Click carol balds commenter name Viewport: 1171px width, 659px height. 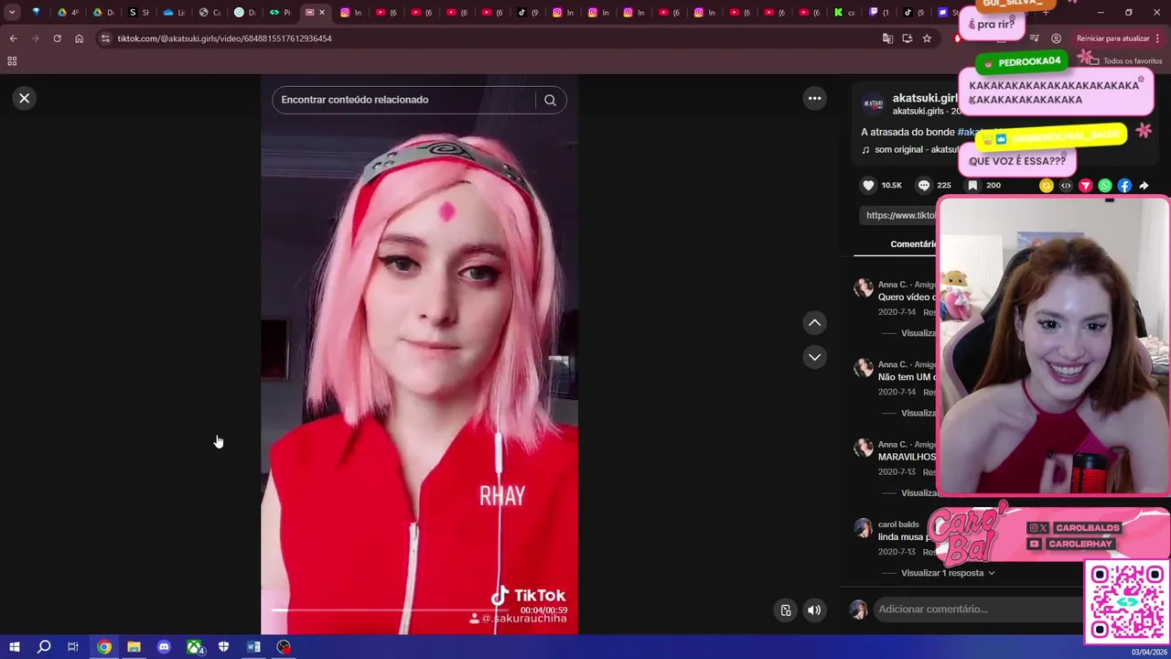coord(898,524)
